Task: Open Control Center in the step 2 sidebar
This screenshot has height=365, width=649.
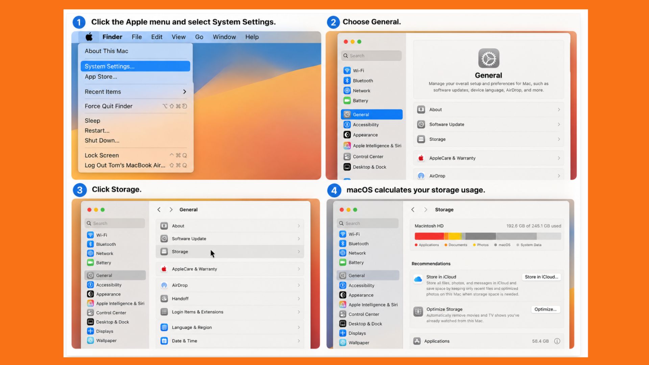Action: point(367,156)
